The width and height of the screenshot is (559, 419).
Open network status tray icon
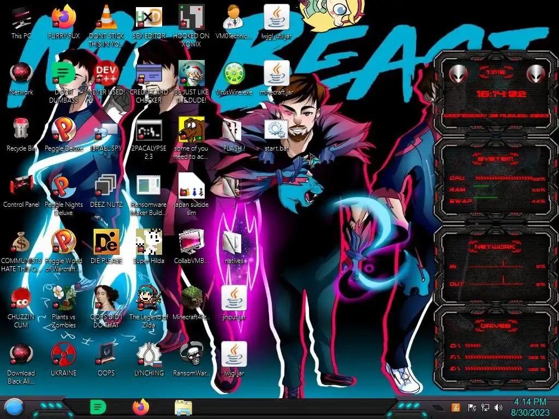coord(485,407)
